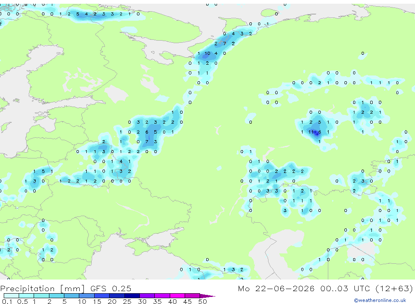
Task: Select the 25–30 mm navy legend swatch
Action: click(x=132, y=296)
